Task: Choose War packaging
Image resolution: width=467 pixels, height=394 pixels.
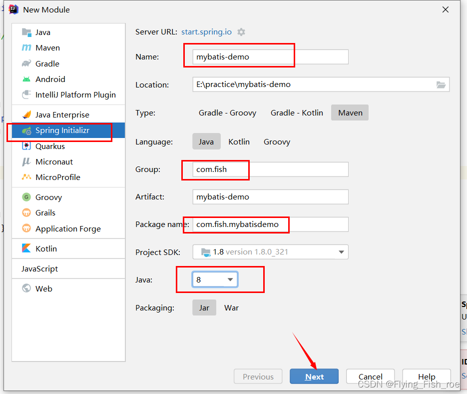Action: (231, 308)
